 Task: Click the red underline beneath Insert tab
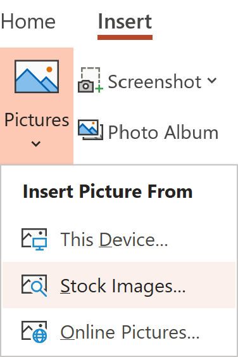coord(125,37)
